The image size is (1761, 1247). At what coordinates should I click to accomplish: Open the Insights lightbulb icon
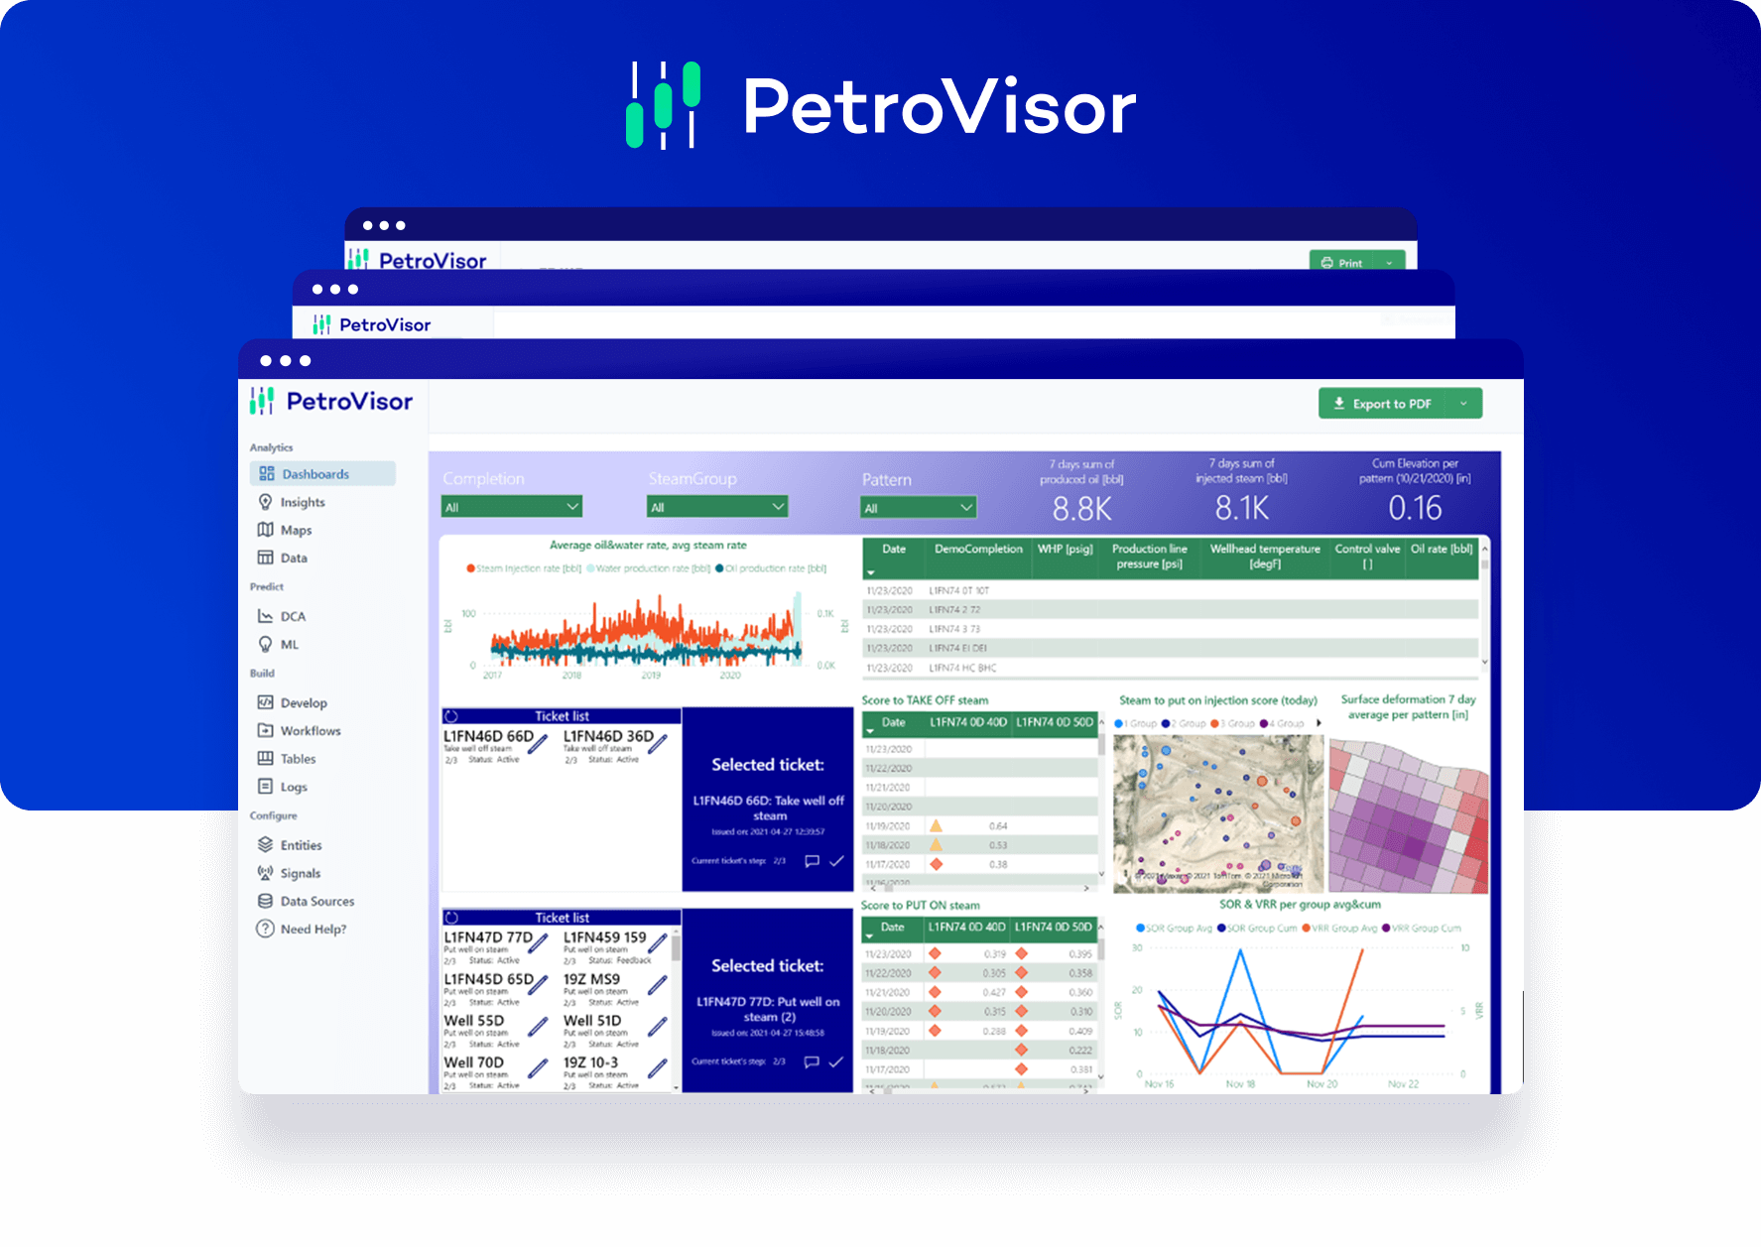(x=265, y=502)
